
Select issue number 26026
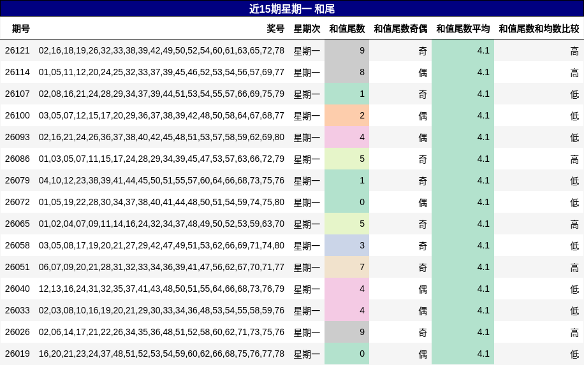[17, 332]
